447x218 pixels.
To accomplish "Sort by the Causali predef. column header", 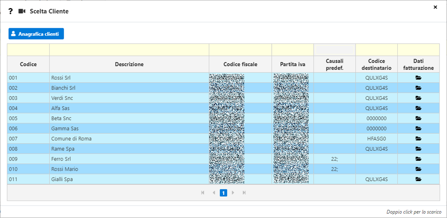I will pyautogui.click(x=335, y=64).
